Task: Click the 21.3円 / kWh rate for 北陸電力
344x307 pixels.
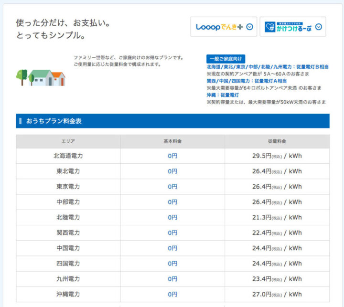Action: [x=277, y=217]
